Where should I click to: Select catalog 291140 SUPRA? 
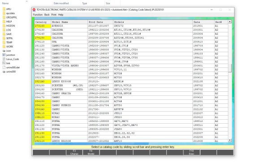click(x=131, y=133)
